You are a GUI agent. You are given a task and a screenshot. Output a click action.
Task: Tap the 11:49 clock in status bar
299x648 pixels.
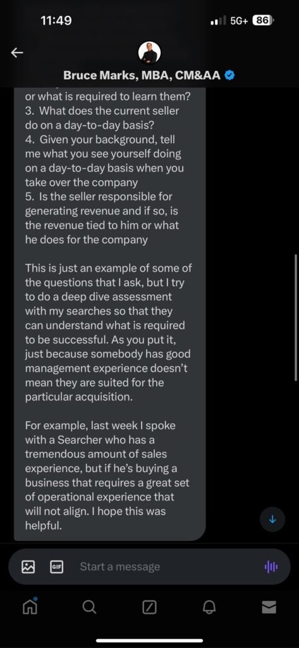click(x=57, y=20)
